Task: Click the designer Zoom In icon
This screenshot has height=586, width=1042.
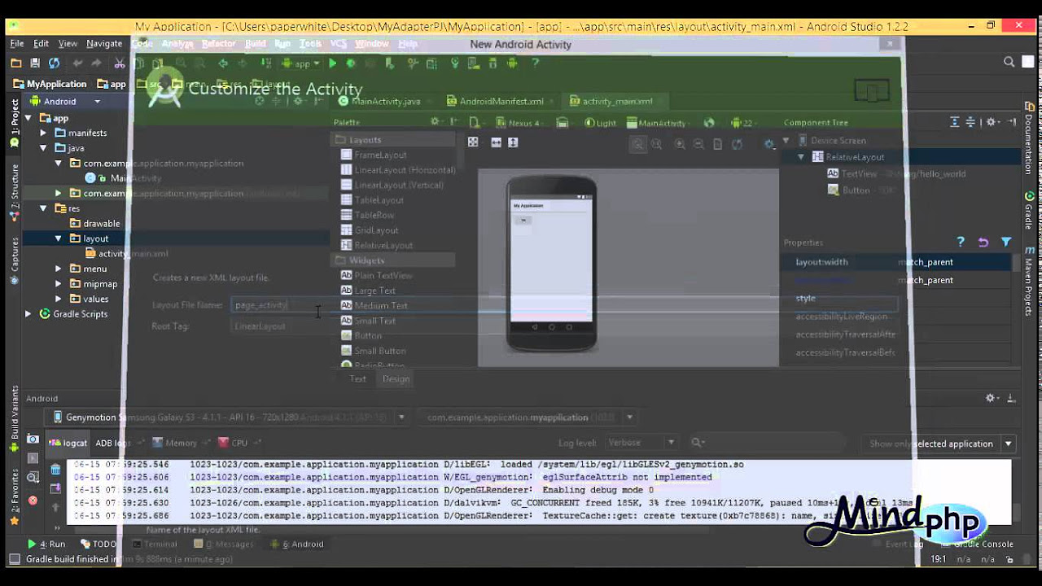Action: [x=680, y=144]
